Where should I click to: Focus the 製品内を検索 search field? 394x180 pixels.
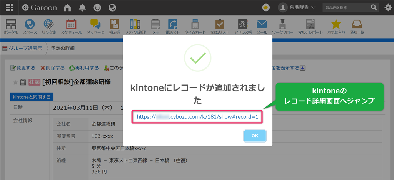pos(347,8)
